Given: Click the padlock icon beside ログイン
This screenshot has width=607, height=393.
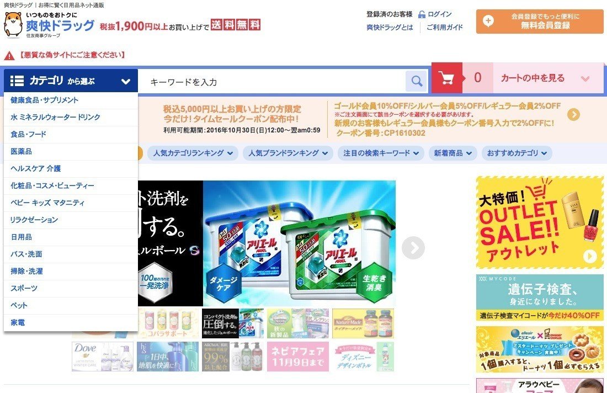Looking at the screenshot, I should point(422,15).
